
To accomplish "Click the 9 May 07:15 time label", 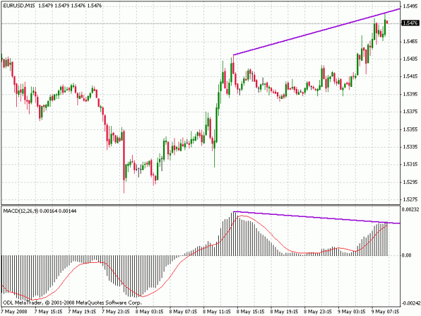I will point(385,312).
